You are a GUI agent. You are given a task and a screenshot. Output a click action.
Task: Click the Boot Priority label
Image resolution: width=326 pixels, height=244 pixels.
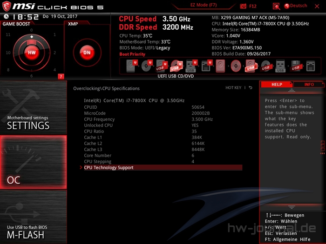[x=132, y=54]
